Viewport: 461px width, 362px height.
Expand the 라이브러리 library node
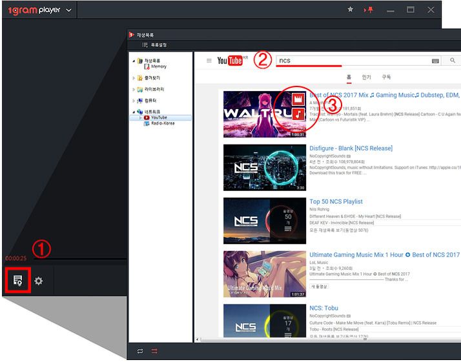134,89
